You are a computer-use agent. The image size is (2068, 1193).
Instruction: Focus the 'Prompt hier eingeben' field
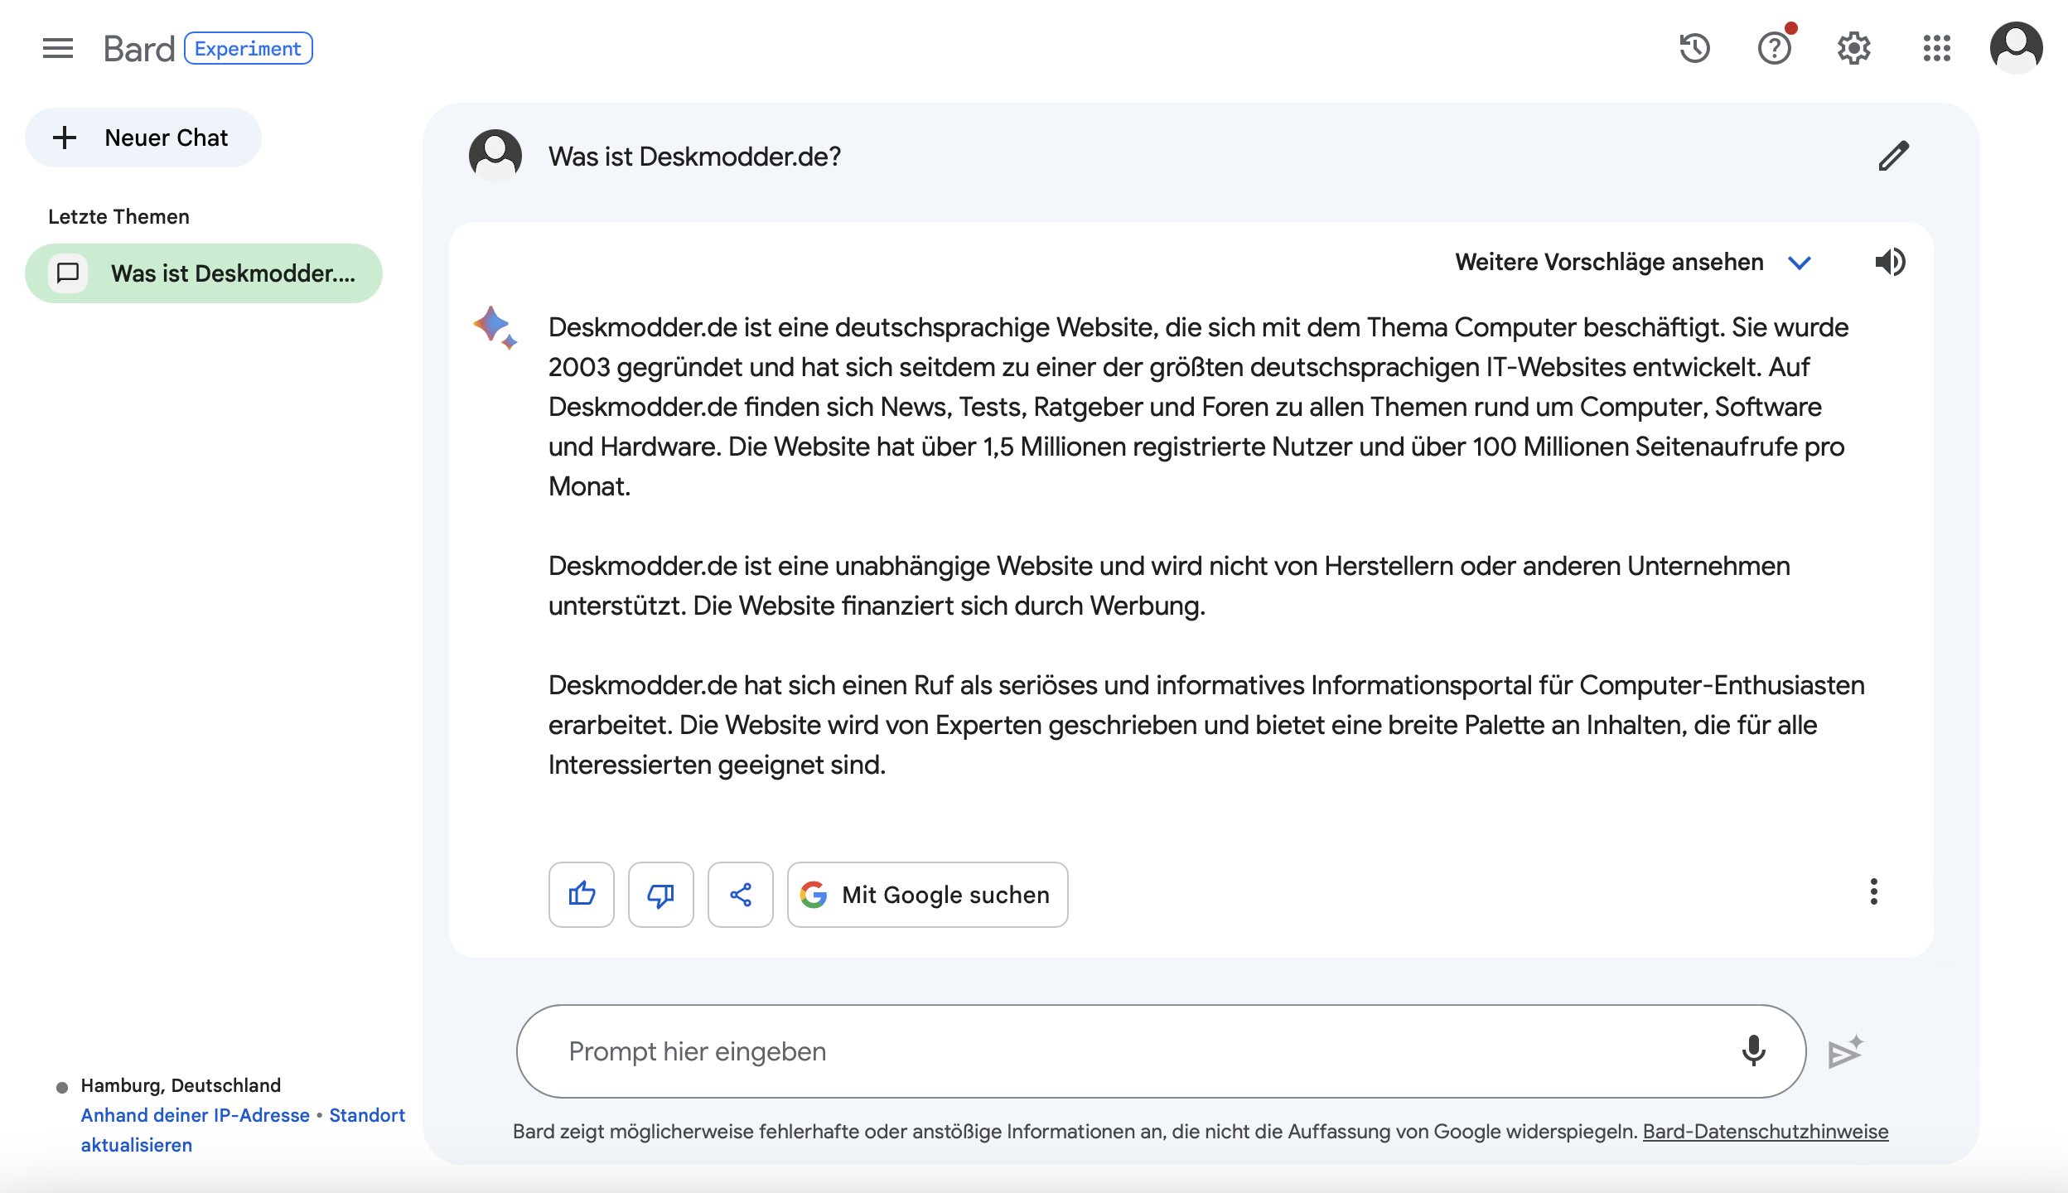pos(1160,1051)
